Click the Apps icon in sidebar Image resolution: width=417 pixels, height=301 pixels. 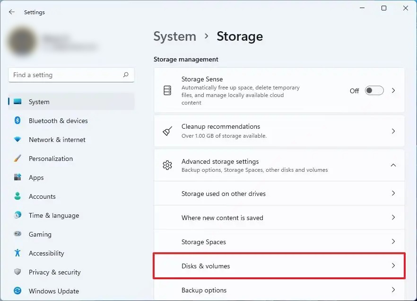(17, 177)
